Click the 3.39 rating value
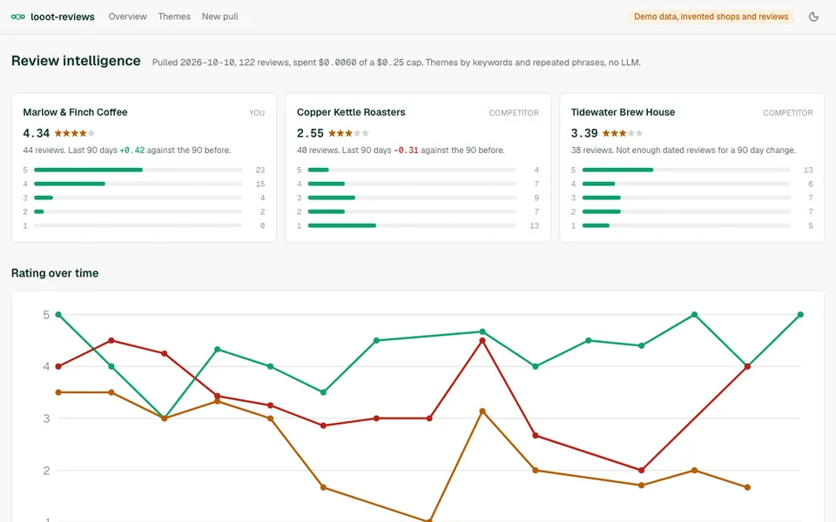 [x=584, y=133]
